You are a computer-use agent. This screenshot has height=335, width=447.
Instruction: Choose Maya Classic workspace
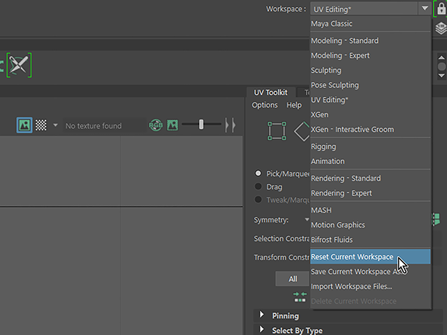[x=370, y=24]
